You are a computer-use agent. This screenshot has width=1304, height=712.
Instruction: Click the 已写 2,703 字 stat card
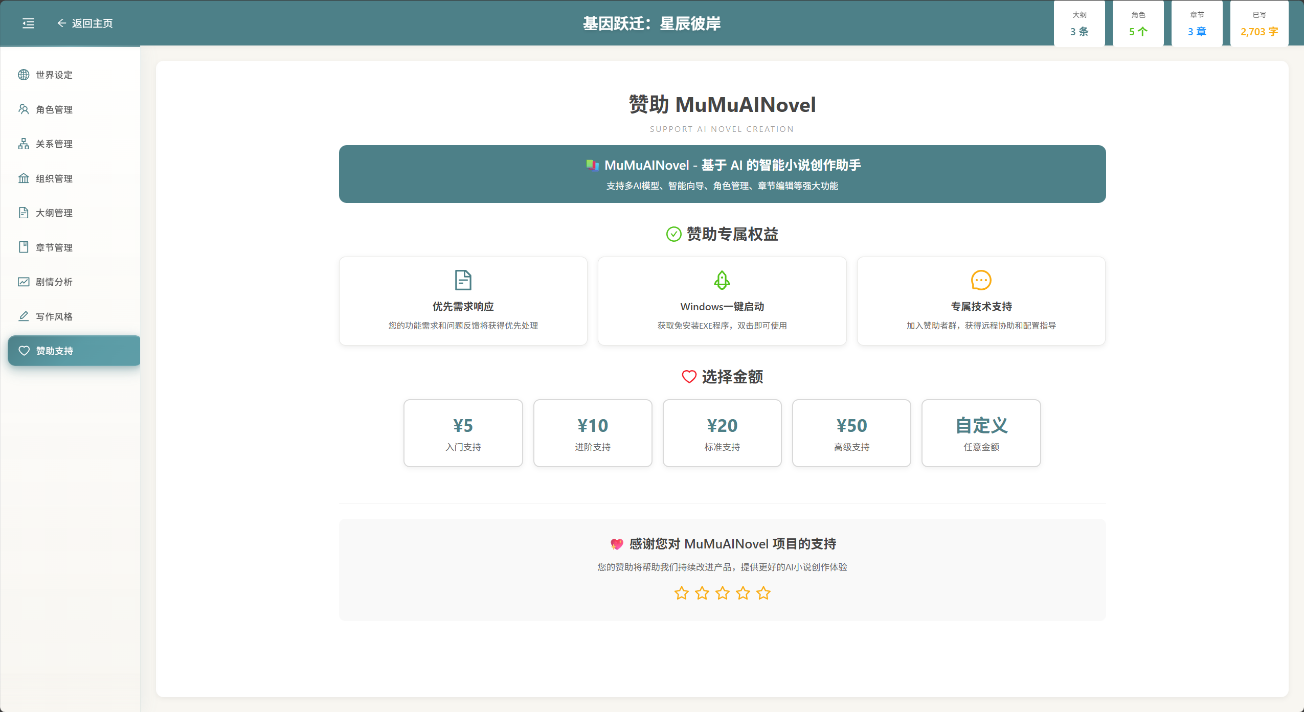[x=1260, y=24]
